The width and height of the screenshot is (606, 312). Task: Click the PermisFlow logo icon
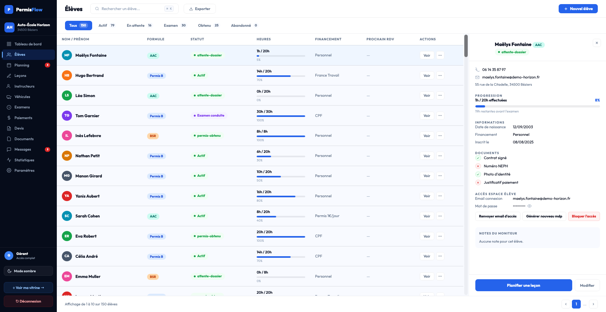(9, 9)
